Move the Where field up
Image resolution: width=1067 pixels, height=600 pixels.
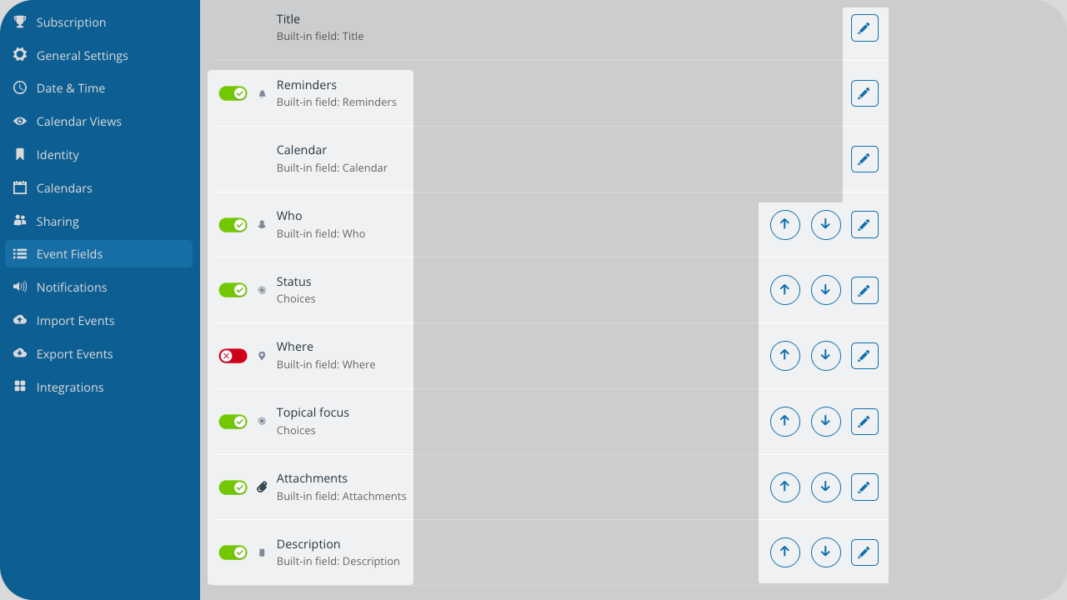[x=784, y=356]
